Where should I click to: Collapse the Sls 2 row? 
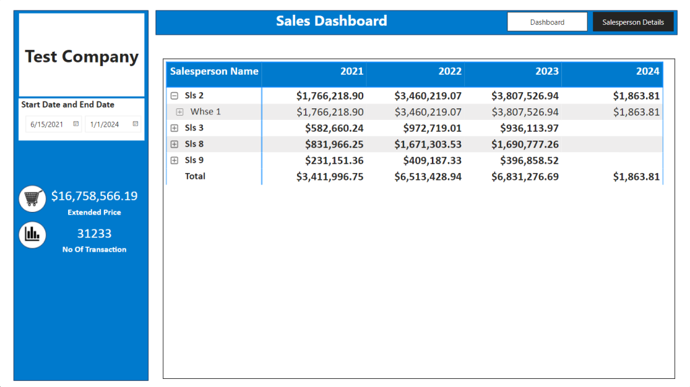175,96
